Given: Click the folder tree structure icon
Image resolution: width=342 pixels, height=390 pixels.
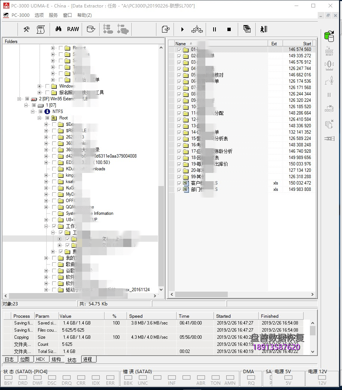Looking at the screenshot, I should (x=108, y=29).
